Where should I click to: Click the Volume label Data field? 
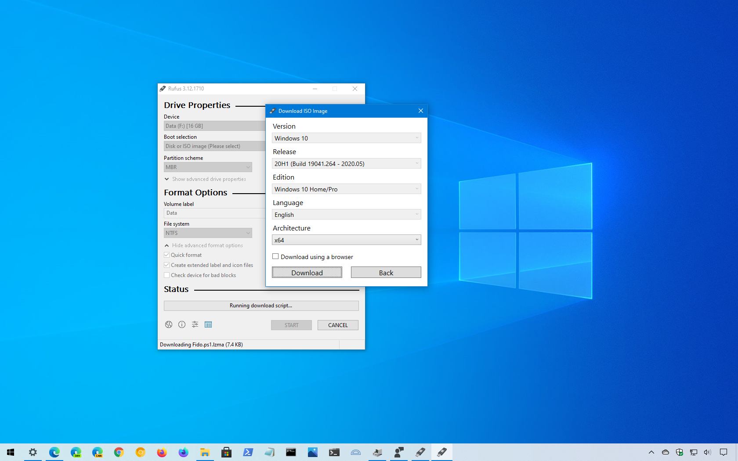214,212
